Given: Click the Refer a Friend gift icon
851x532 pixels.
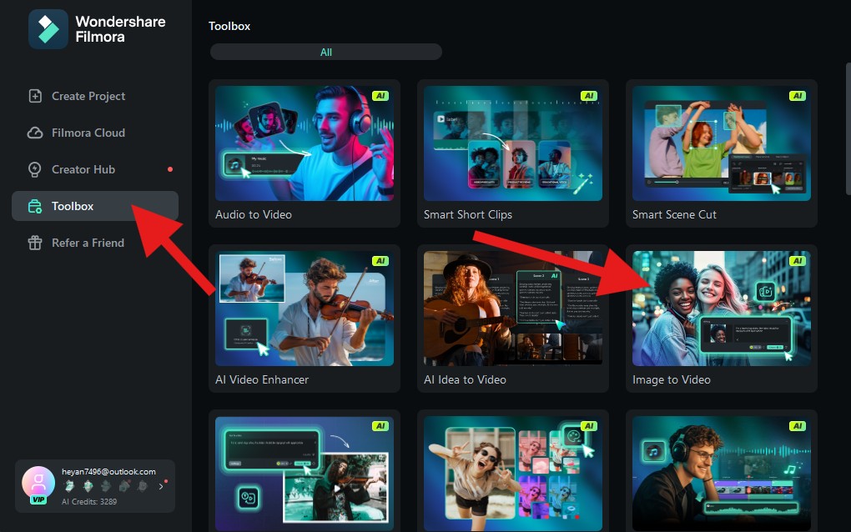Looking at the screenshot, I should tap(35, 243).
